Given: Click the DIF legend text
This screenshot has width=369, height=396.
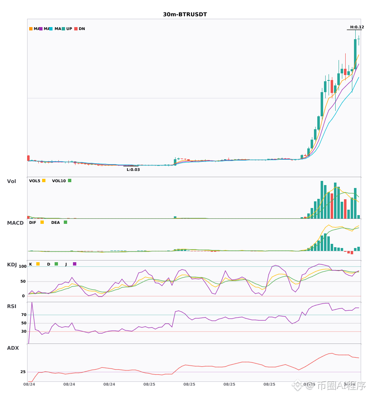Looking at the screenshot, I should pos(33,223).
